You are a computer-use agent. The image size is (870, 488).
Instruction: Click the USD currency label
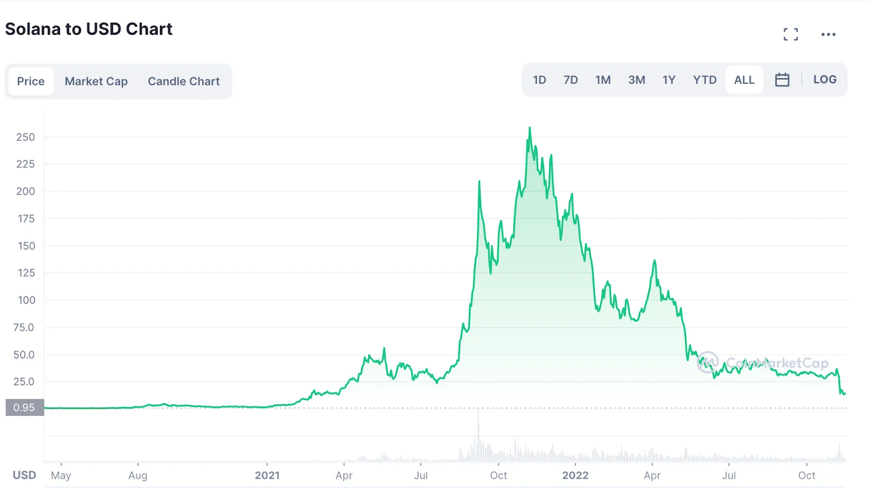(24, 476)
